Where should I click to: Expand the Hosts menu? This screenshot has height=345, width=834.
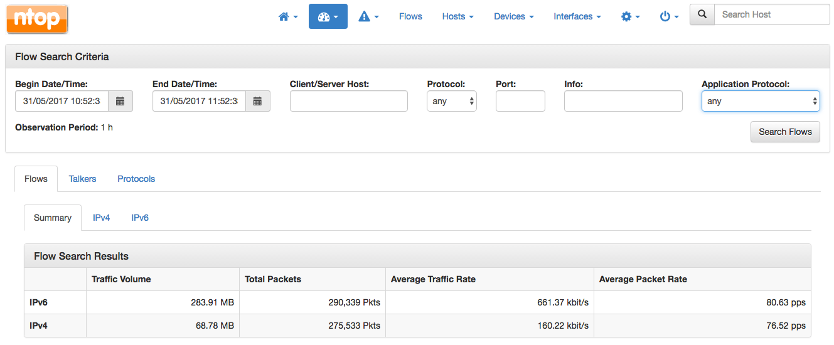[x=457, y=16]
